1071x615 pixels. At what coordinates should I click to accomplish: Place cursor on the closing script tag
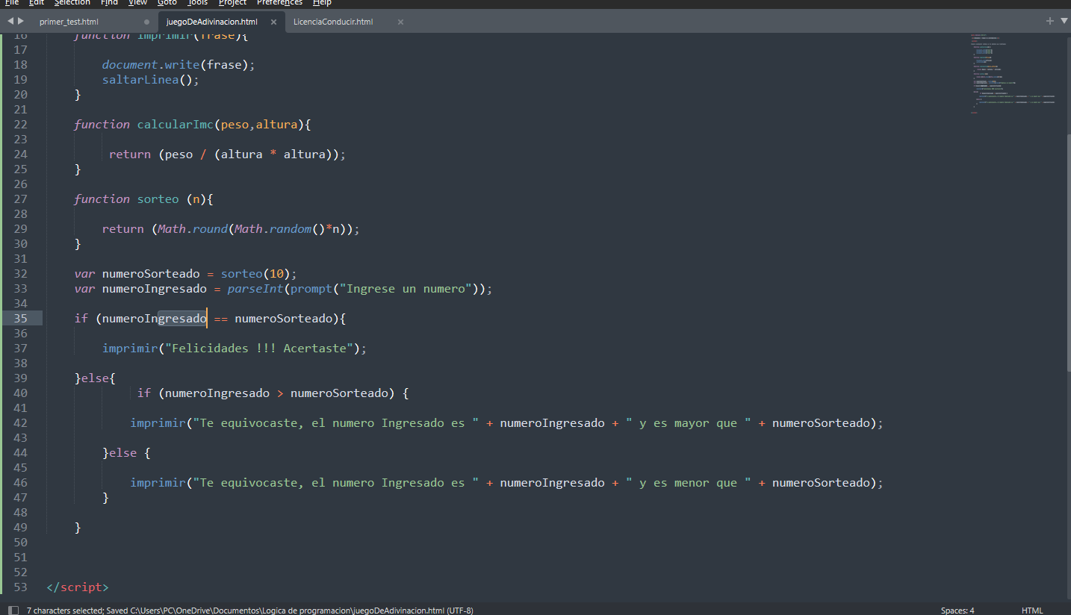click(x=77, y=587)
